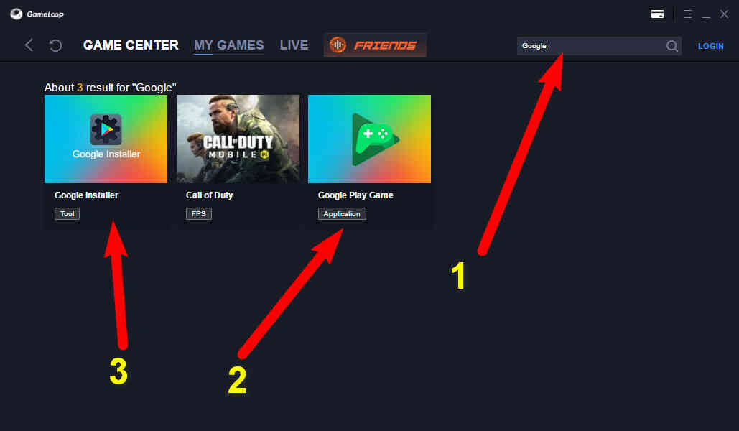
Task: Open the Google Installer thumbnail
Action: [x=106, y=139]
